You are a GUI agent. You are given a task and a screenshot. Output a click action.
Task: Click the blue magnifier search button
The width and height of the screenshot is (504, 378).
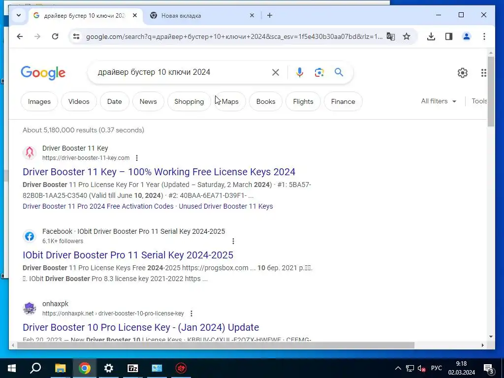[339, 72]
